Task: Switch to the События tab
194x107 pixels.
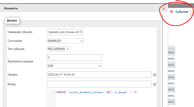Action: pos(182,12)
